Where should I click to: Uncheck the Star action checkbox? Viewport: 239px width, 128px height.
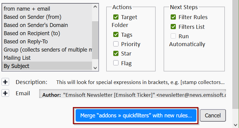click(116, 53)
